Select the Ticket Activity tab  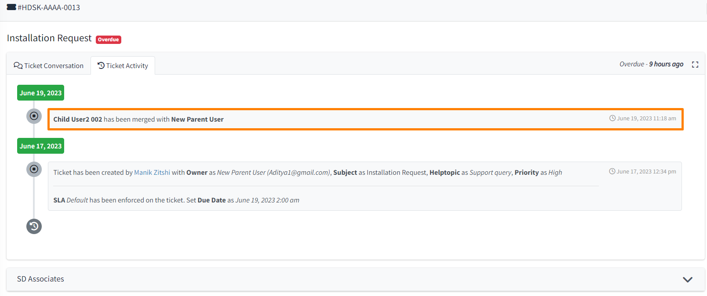click(123, 66)
